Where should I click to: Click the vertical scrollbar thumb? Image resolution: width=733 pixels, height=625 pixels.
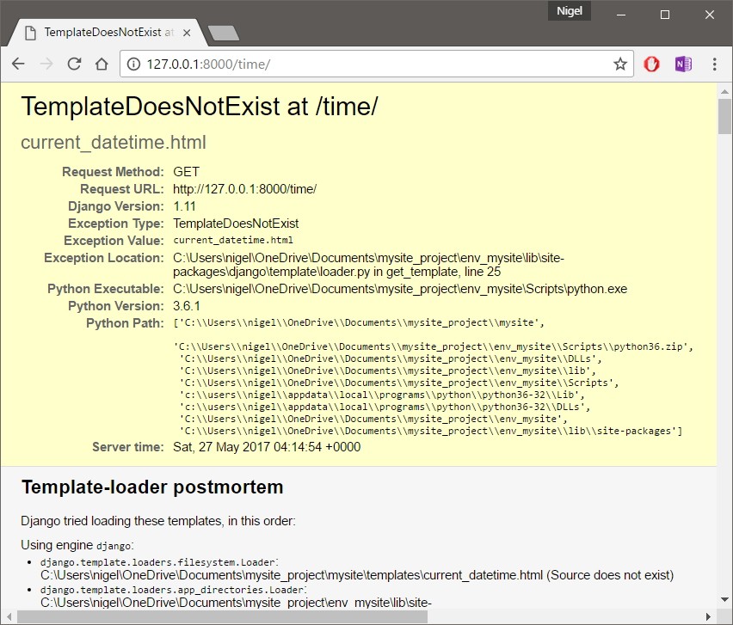[724, 116]
